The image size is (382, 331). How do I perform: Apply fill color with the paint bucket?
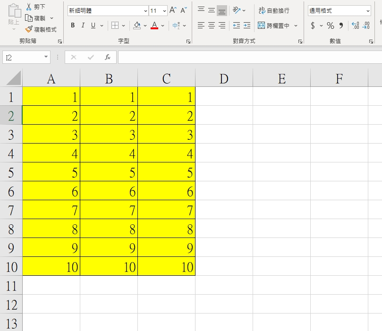pyautogui.click(x=137, y=25)
